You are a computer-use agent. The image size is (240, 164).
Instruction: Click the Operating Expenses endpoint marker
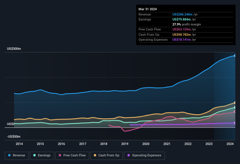coord(235,123)
